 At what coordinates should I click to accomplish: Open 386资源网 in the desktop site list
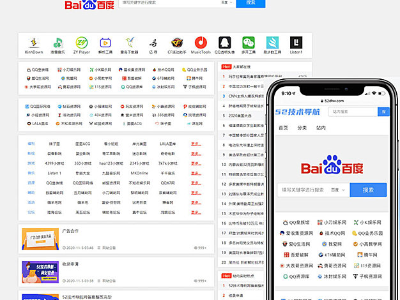click(x=164, y=115)
